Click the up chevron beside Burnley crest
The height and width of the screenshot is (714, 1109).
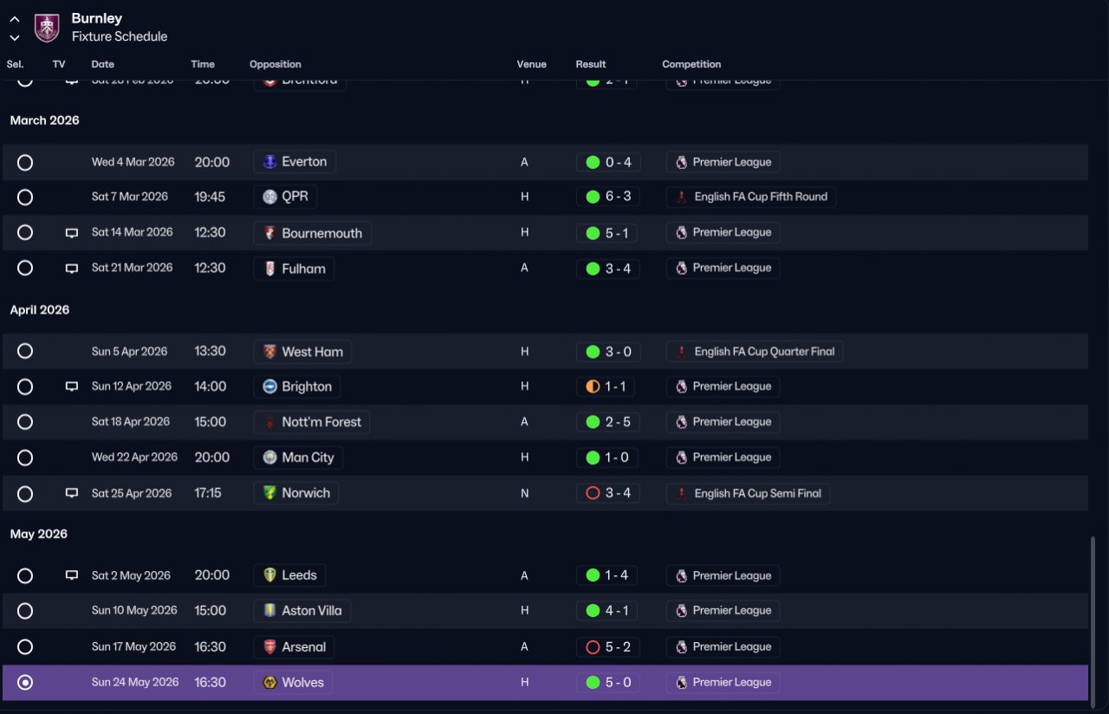tap(15, 19)
